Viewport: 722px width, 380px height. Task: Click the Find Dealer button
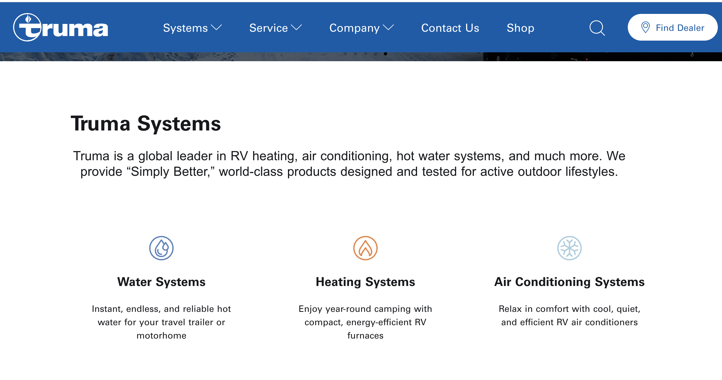(672, 28)
